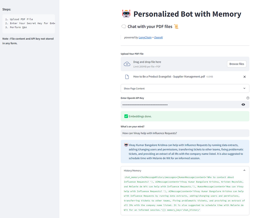This screenshot has height=218, width=257.
Task: Click the bot avatar in the answer box
Action: click(x=126, y=145)
